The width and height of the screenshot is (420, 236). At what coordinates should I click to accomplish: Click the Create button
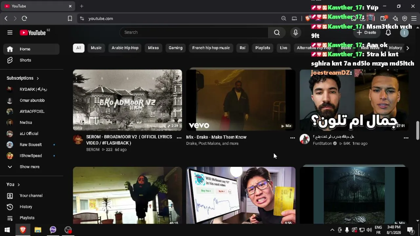(367, 32)
